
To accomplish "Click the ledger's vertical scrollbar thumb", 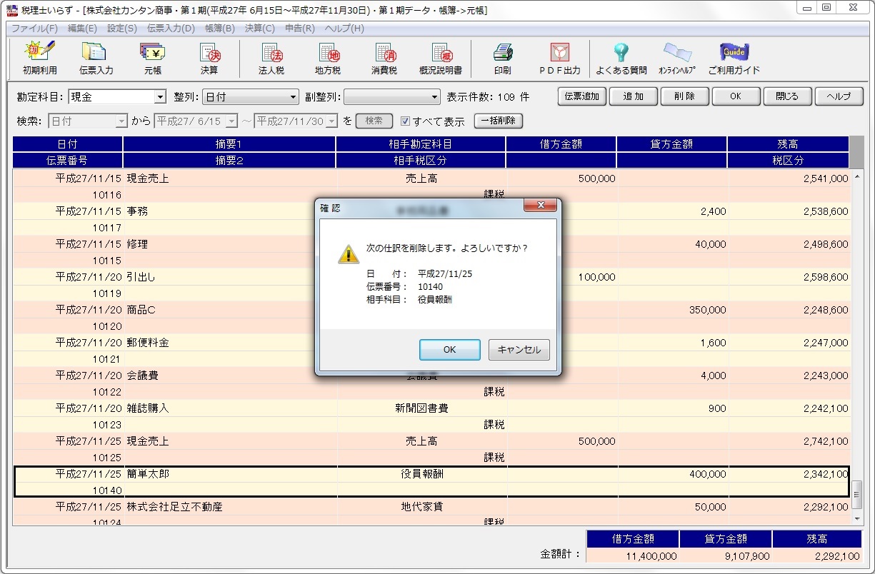I will coord(857,492).
